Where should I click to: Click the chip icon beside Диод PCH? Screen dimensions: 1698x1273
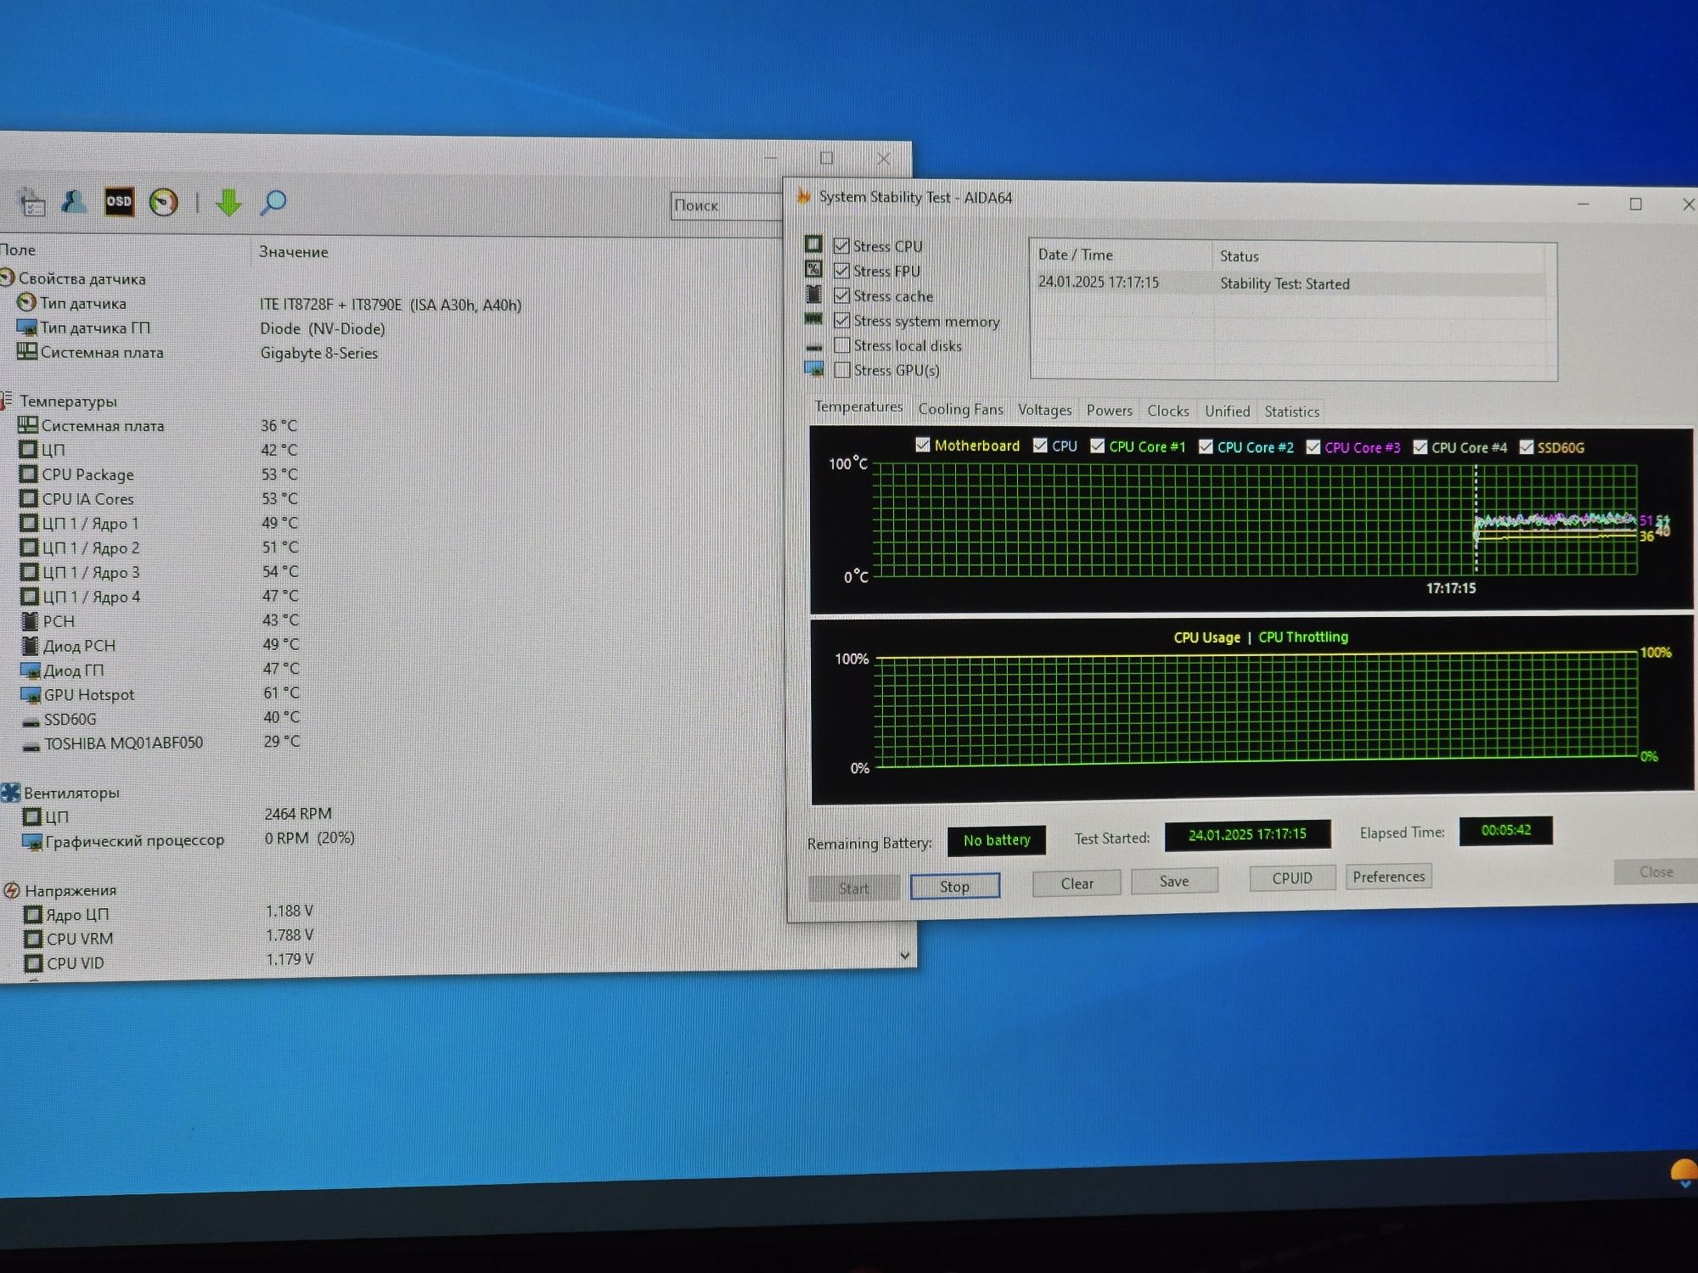point(31,646)
